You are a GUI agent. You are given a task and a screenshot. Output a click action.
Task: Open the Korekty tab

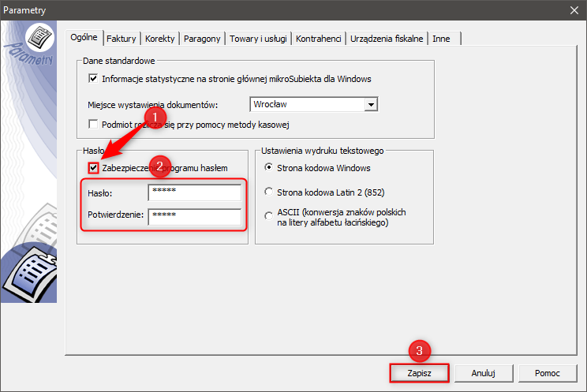(x=160, y=39)
